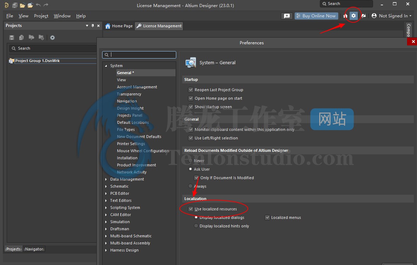Screen dimensions: 417x265
Task: Open the Window menu
Action: (x=62, y=16)
